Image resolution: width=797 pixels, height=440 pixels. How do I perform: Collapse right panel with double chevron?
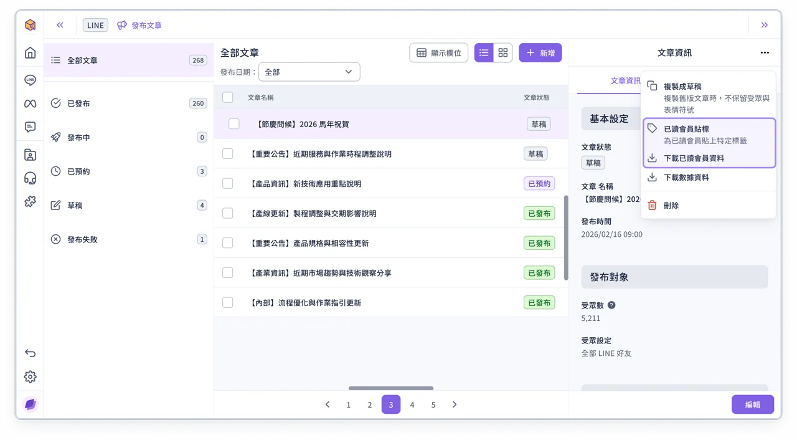coord(765,26)
